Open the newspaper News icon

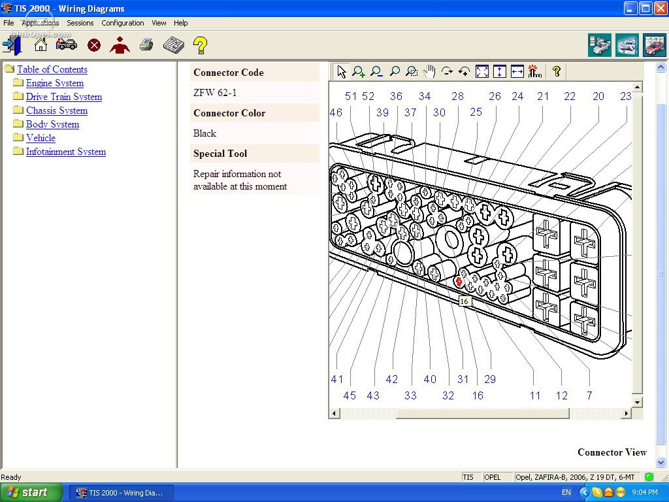pos(174,45)
